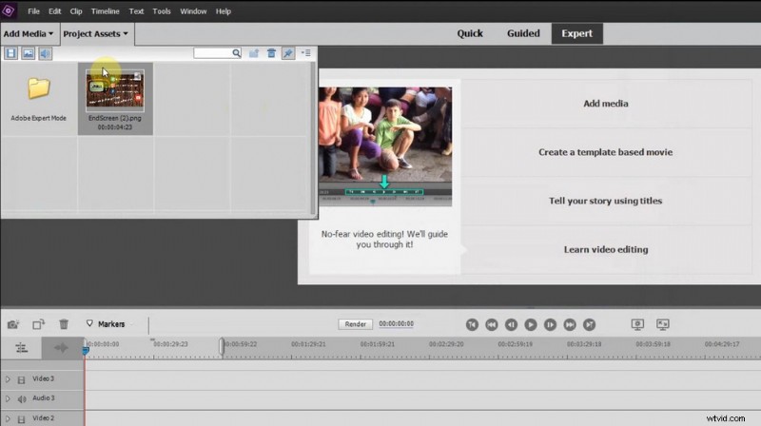The image size is (761, 426).
Task: Click the timeline track options icon
Action: (x=21, y=348)
